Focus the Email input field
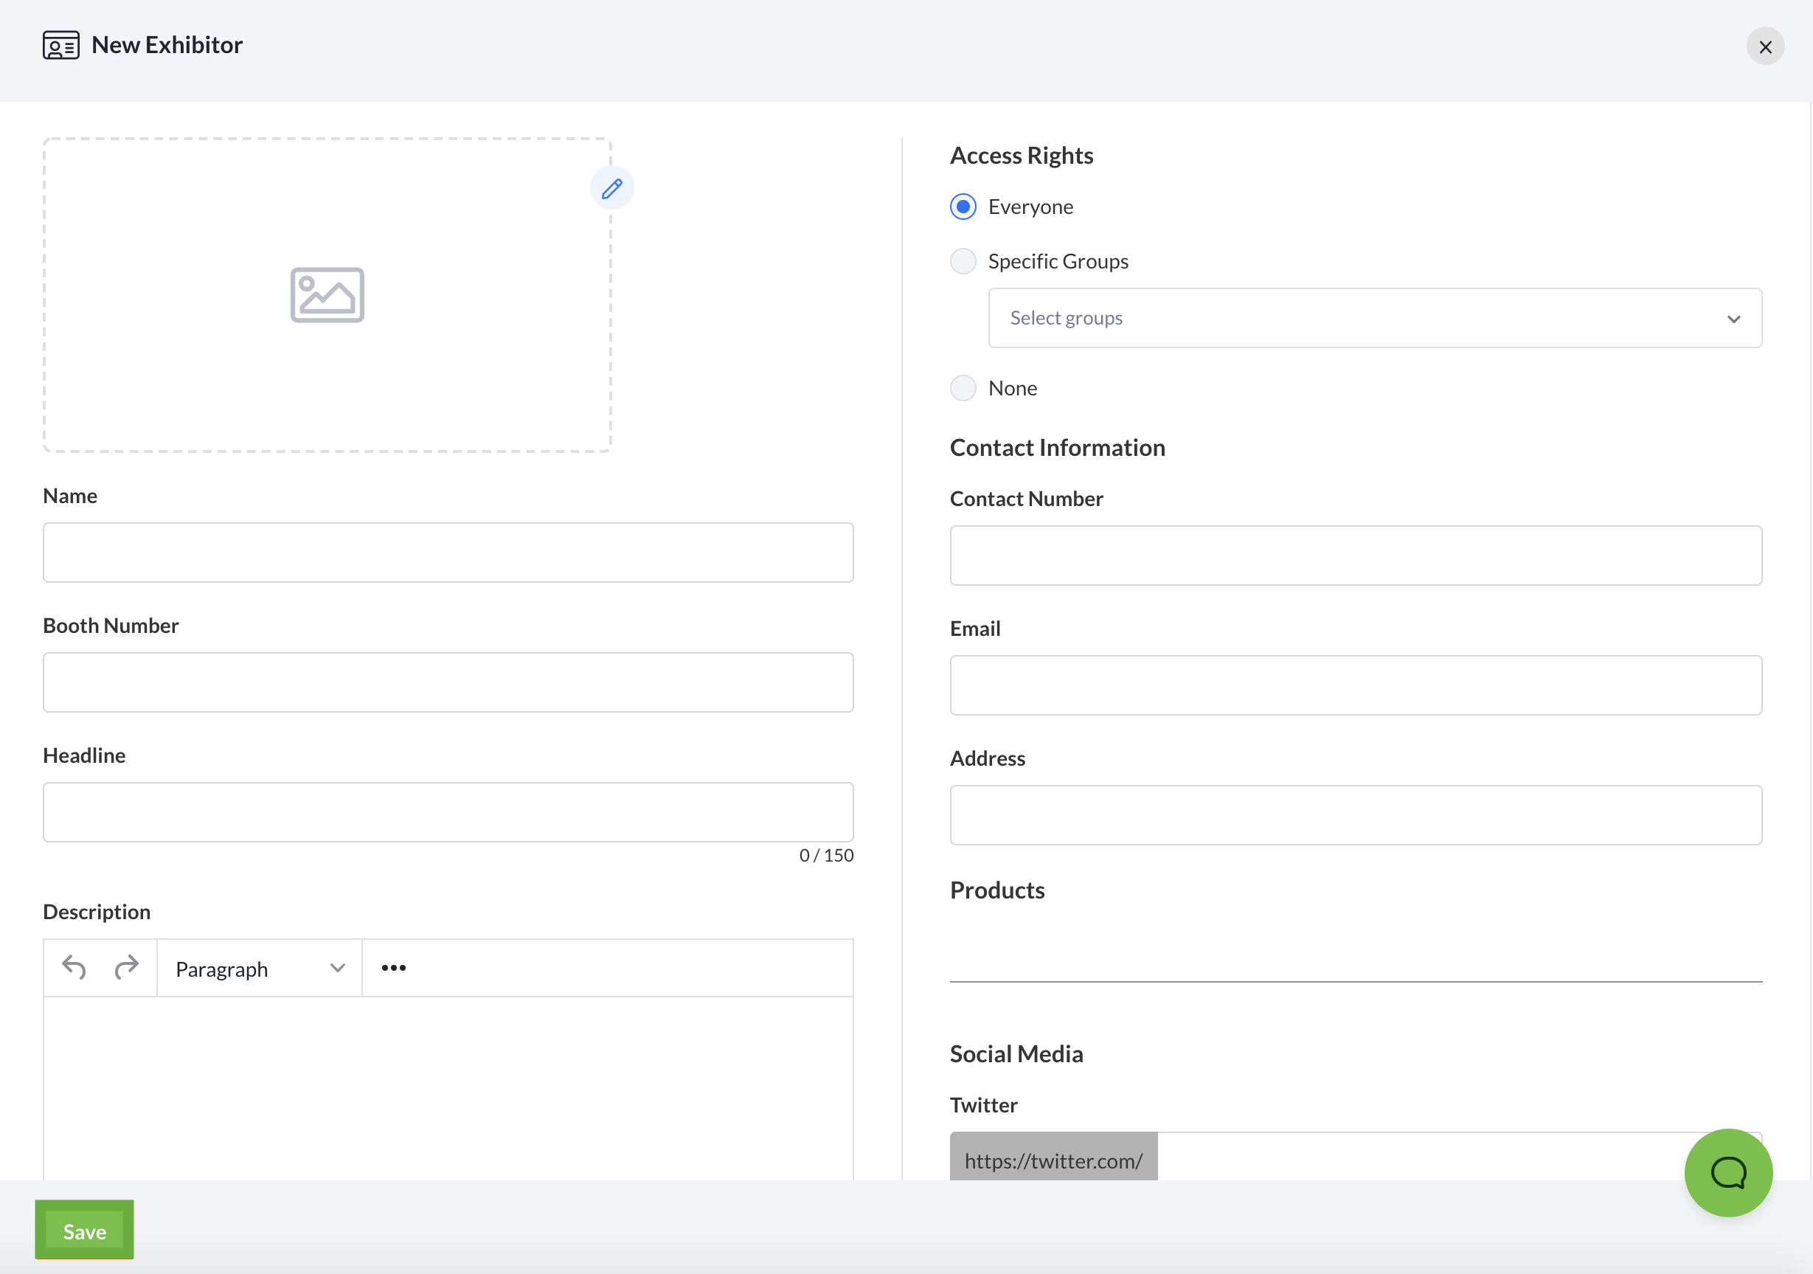Screen dimensions: 1813x1274 click(x=1355, y=685)
